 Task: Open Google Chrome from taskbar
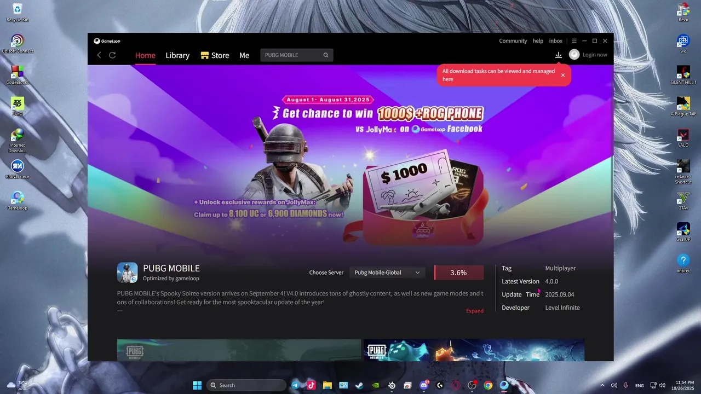pos(488,385)
